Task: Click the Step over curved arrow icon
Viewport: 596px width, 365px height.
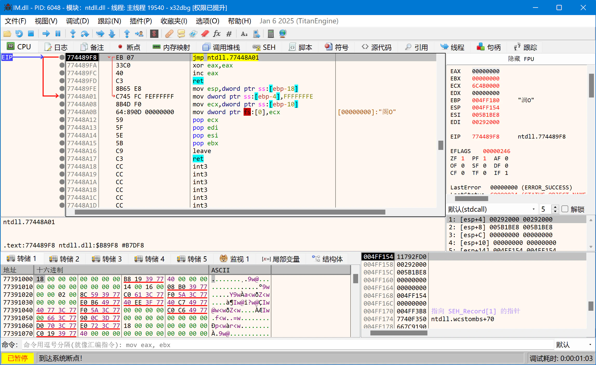Action: [85, 33]
